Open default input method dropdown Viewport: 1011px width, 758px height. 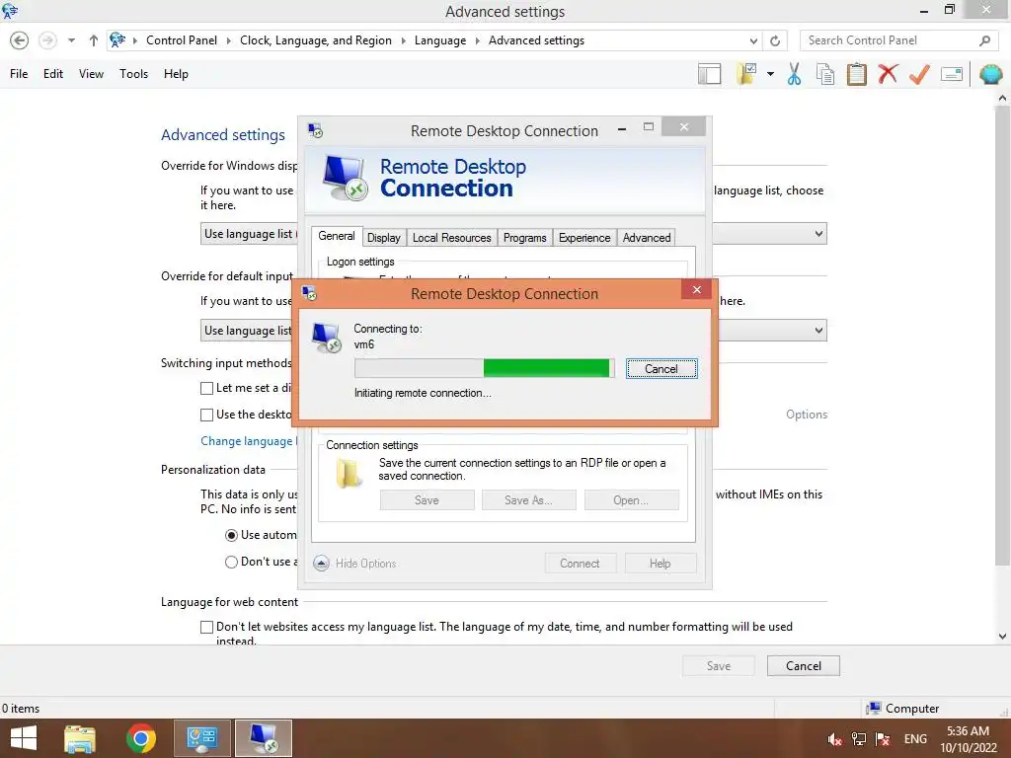(818, 331)
